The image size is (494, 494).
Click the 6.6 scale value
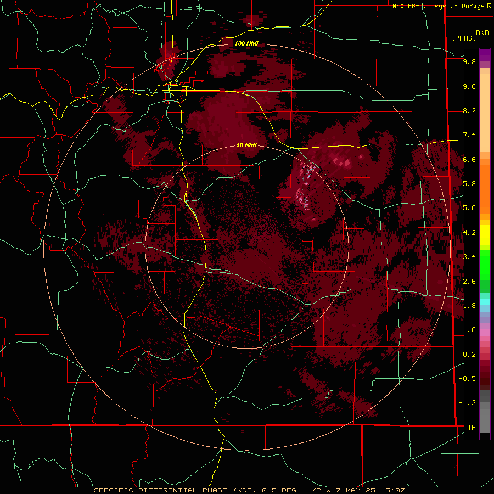click(x=469, y=159)
